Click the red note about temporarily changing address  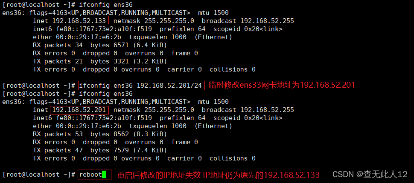pyautogui.click(x=282, y=85)
